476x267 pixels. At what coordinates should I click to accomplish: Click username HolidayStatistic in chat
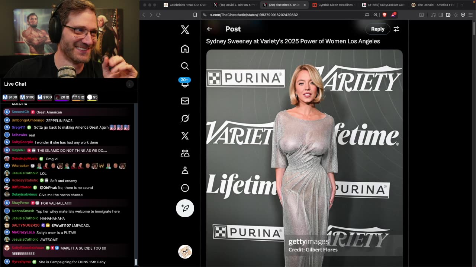coord(25,181)
